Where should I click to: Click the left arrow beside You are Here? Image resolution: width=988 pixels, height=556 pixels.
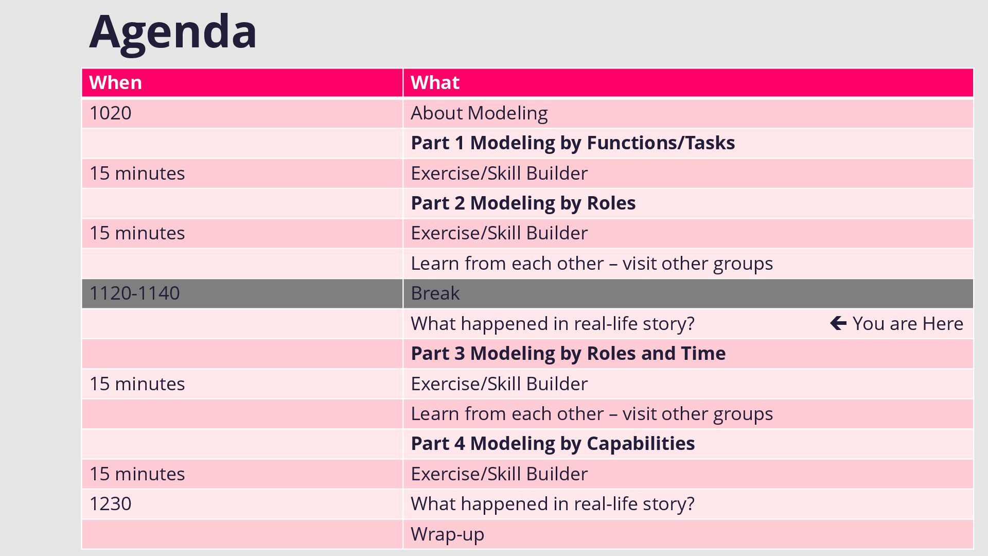pyautogui.click(x=838, y=323)
